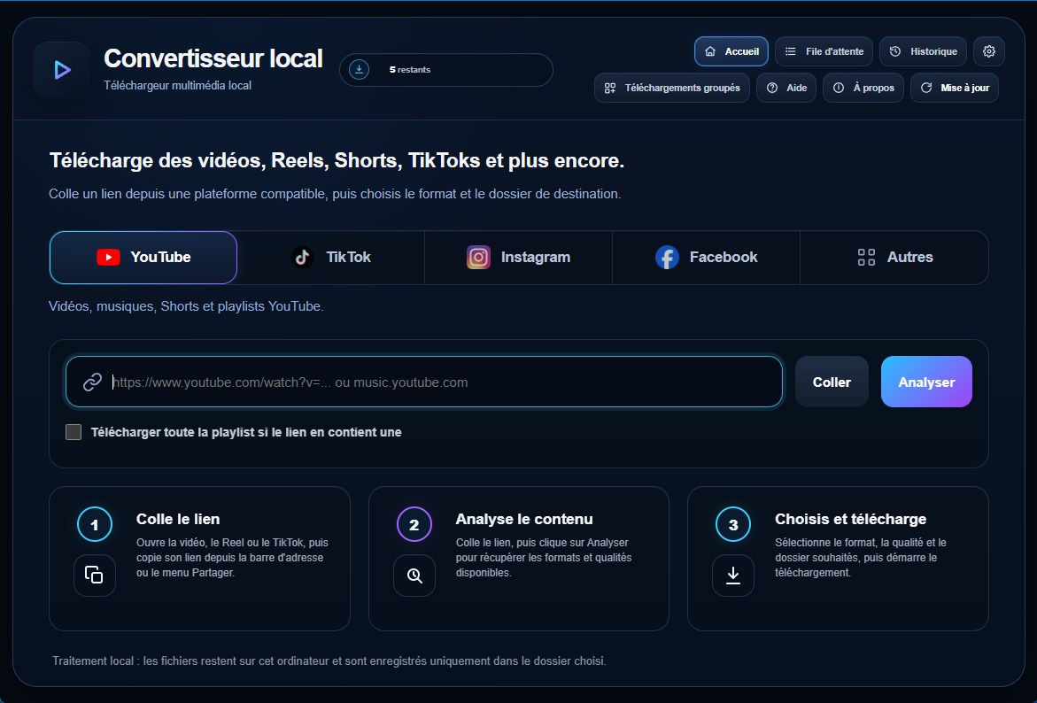
Task: Click the Coller paste button
Action: pos(832,382)
